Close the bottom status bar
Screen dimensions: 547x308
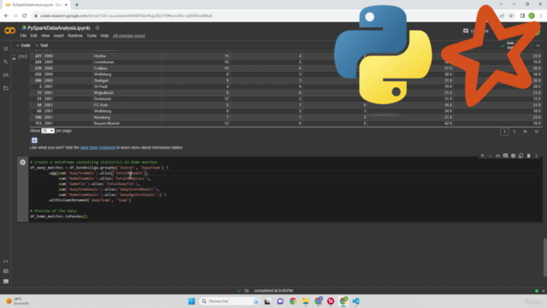(544, 291)
